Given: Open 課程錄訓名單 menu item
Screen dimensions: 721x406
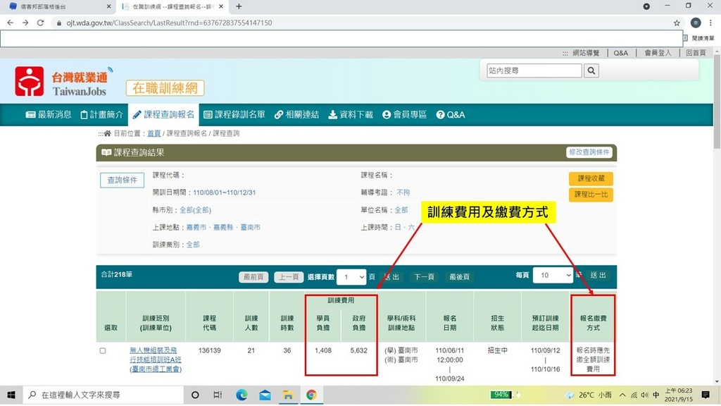Looking at the screenshot, I should tap(234, 115).
